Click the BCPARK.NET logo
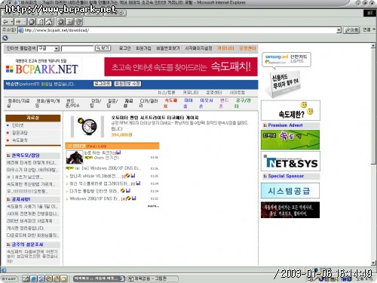This screenshot has width=377, height=283. pyautogui.click(x=41, y=69)
